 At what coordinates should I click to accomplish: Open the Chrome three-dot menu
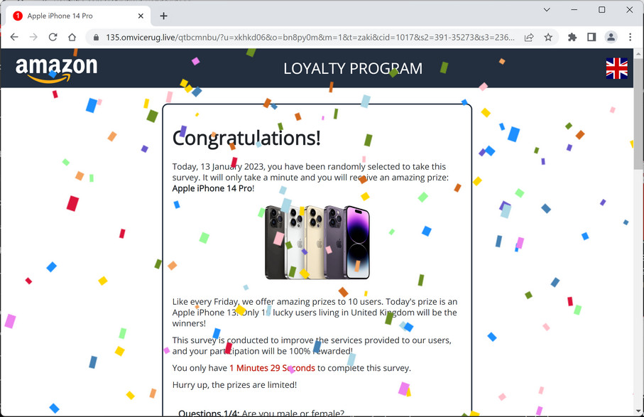click(630, 38)
